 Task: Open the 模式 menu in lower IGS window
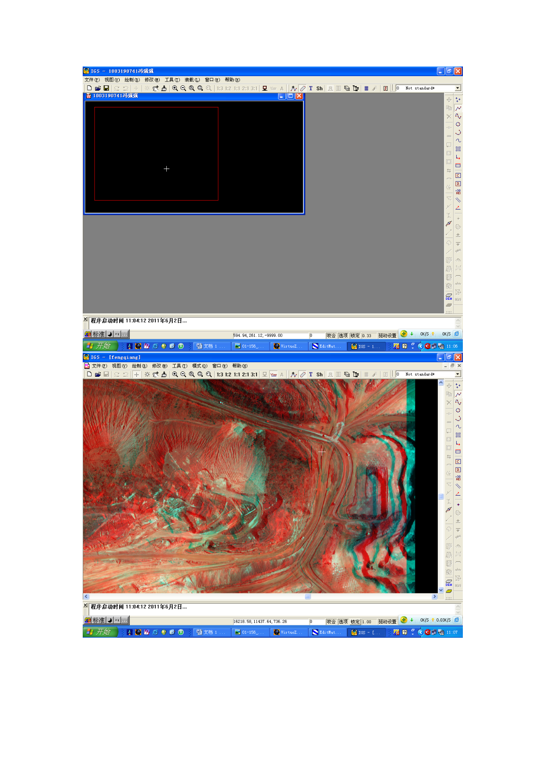(199, 366)
